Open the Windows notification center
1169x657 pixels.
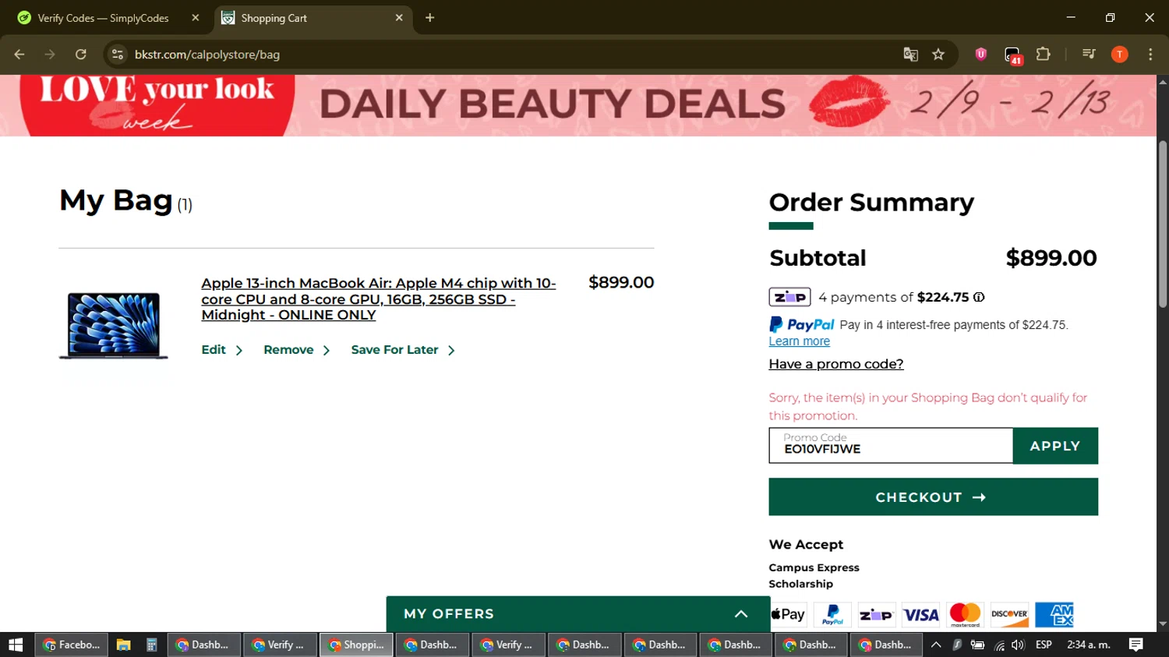[1135, 645]
